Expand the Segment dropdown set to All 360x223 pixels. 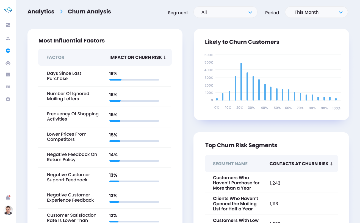point(225,12)
